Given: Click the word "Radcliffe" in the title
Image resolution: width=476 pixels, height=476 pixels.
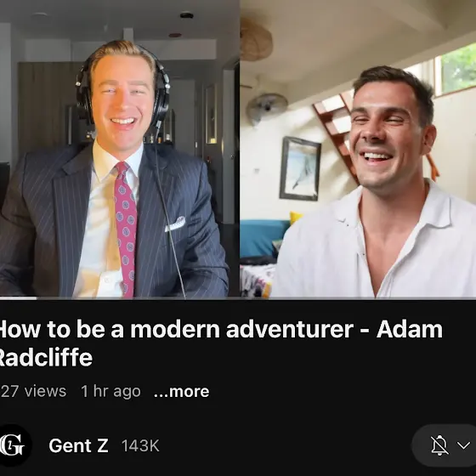Looking at the screenshot, I should [x=46, y=357].
